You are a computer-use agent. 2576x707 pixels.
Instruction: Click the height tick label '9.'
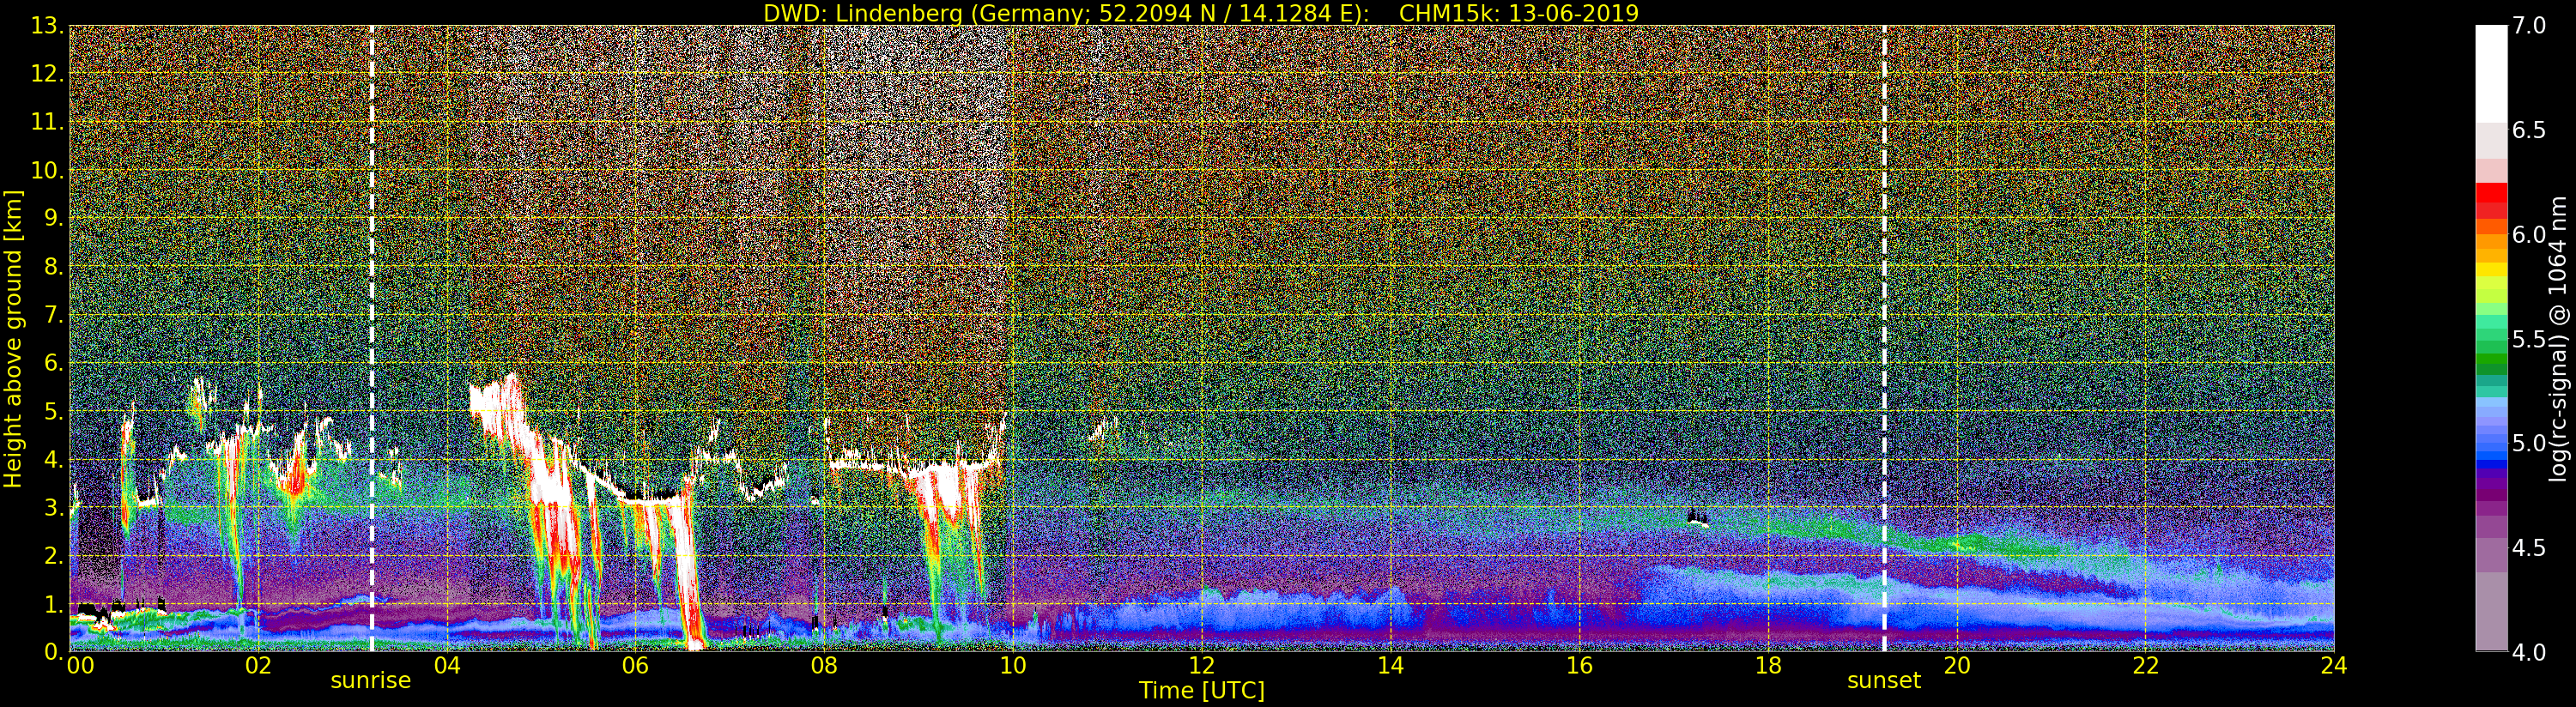click(x=53, y=218)
